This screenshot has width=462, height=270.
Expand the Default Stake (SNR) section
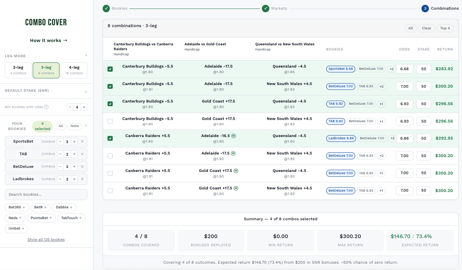coord(46,91)
